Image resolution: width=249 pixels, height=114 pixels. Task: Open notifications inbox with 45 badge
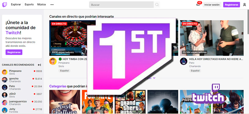(x=198, y=4)
